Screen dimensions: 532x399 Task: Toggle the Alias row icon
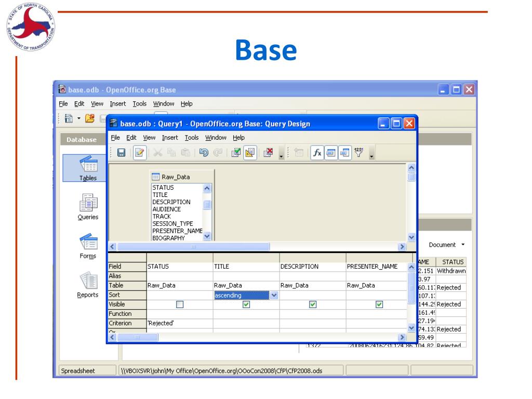point(345,153)
